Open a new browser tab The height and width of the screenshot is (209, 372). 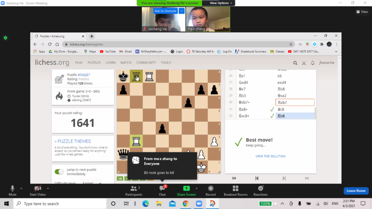pos(92,36)
